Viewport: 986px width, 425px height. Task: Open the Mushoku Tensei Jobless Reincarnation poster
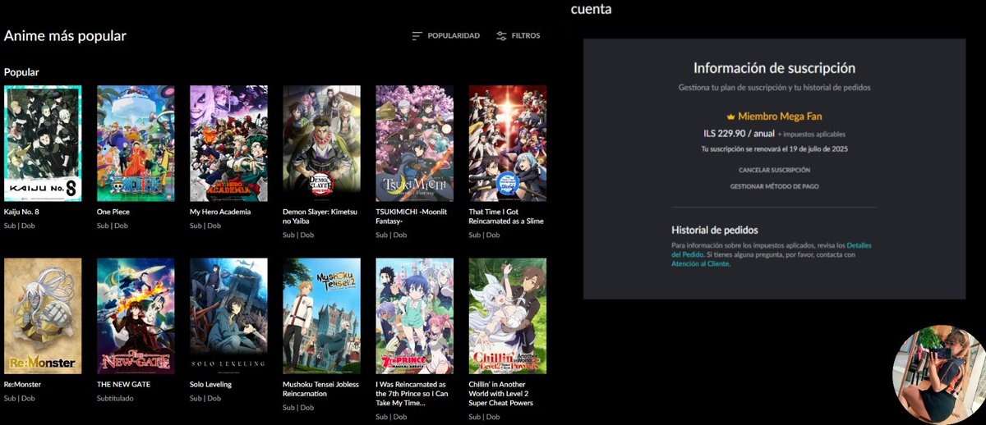pyautogui.click(x=321, y=316)
